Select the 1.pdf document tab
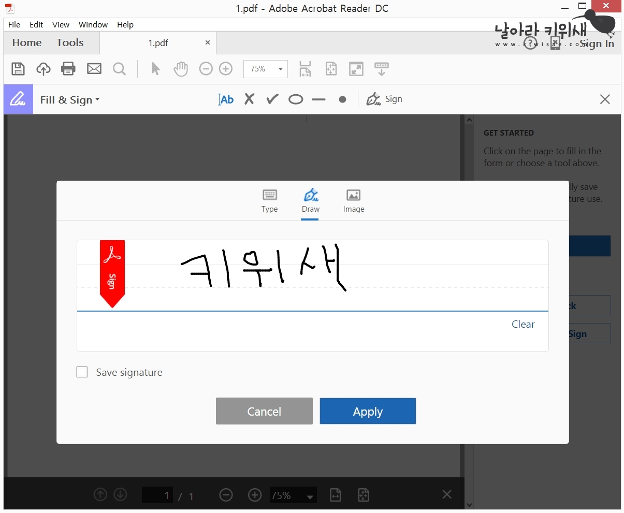 click(x=158, y=43)
